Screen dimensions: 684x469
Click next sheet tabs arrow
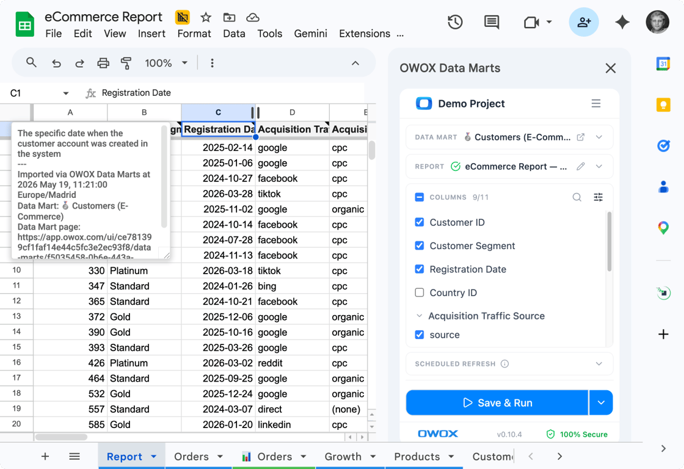pyautogui.click(x=559, y=456)
